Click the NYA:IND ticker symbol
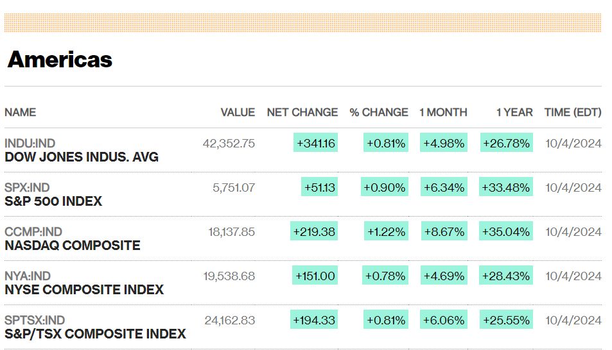The width and height of the screenshot is (612, 350). coord(28,276)
